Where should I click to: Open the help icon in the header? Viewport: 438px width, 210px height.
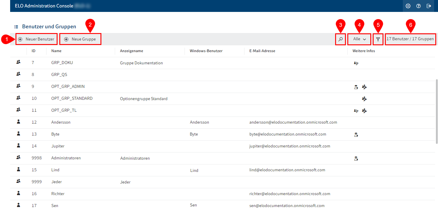pos(418,6)
